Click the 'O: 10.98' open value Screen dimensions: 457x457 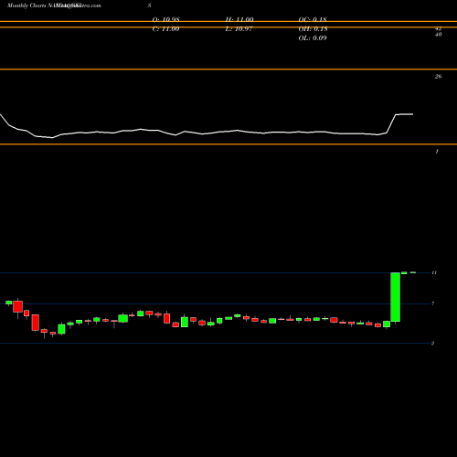(165, 19)
